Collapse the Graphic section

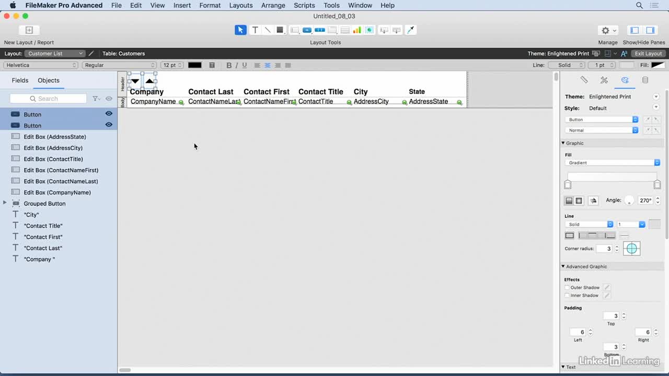[x=563, y=143]
